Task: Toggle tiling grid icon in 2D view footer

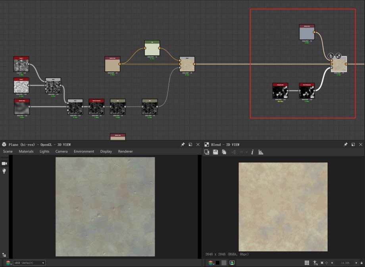Action: pyautogui.click(x=307, y=263)
